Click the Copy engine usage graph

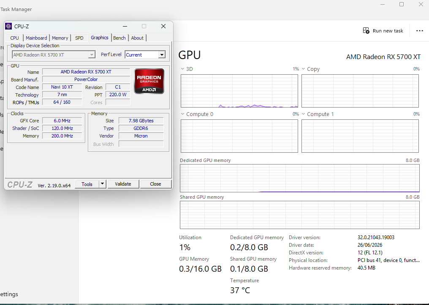360,91
